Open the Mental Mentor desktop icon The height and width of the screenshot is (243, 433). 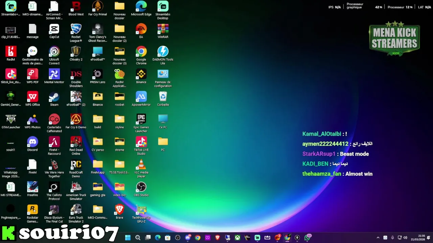coord(54,77)
